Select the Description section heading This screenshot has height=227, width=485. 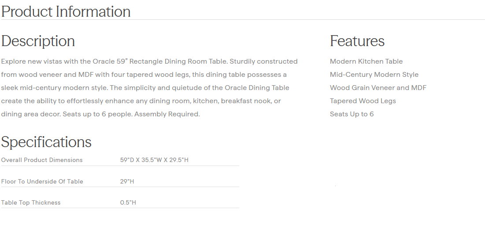pos(38,41)
